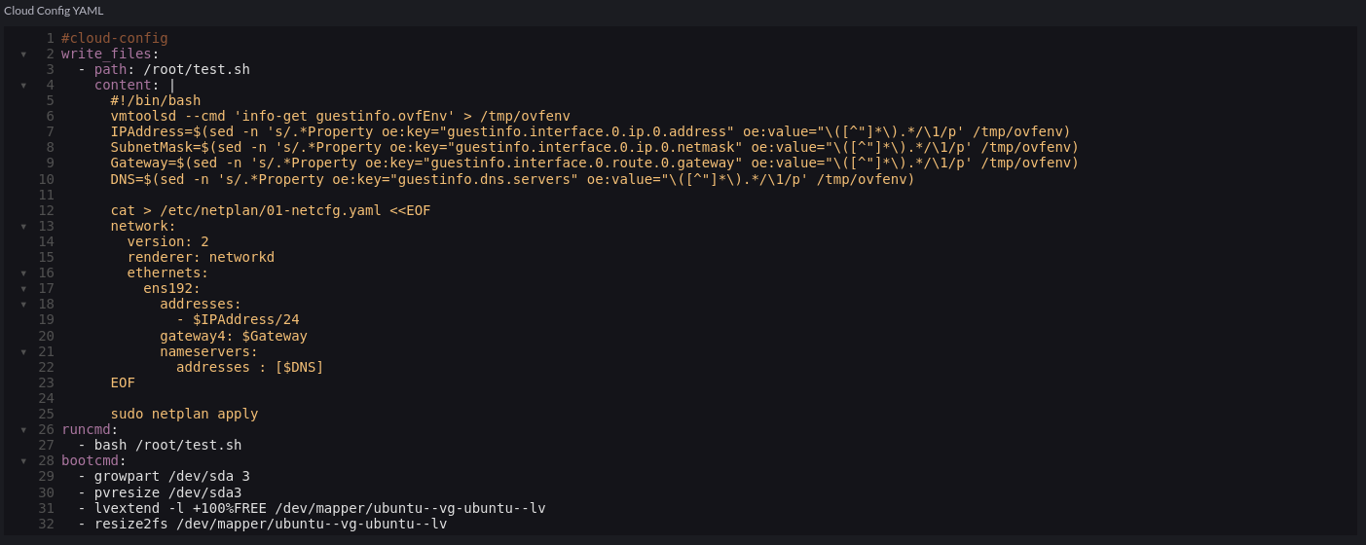Viewport: 1366px width, 545px height.
Task: Place cursor in the vmtoolsd command line
Action: coord(340,116)
